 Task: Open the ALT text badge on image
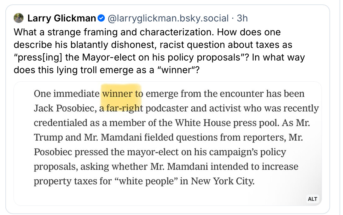312,199
